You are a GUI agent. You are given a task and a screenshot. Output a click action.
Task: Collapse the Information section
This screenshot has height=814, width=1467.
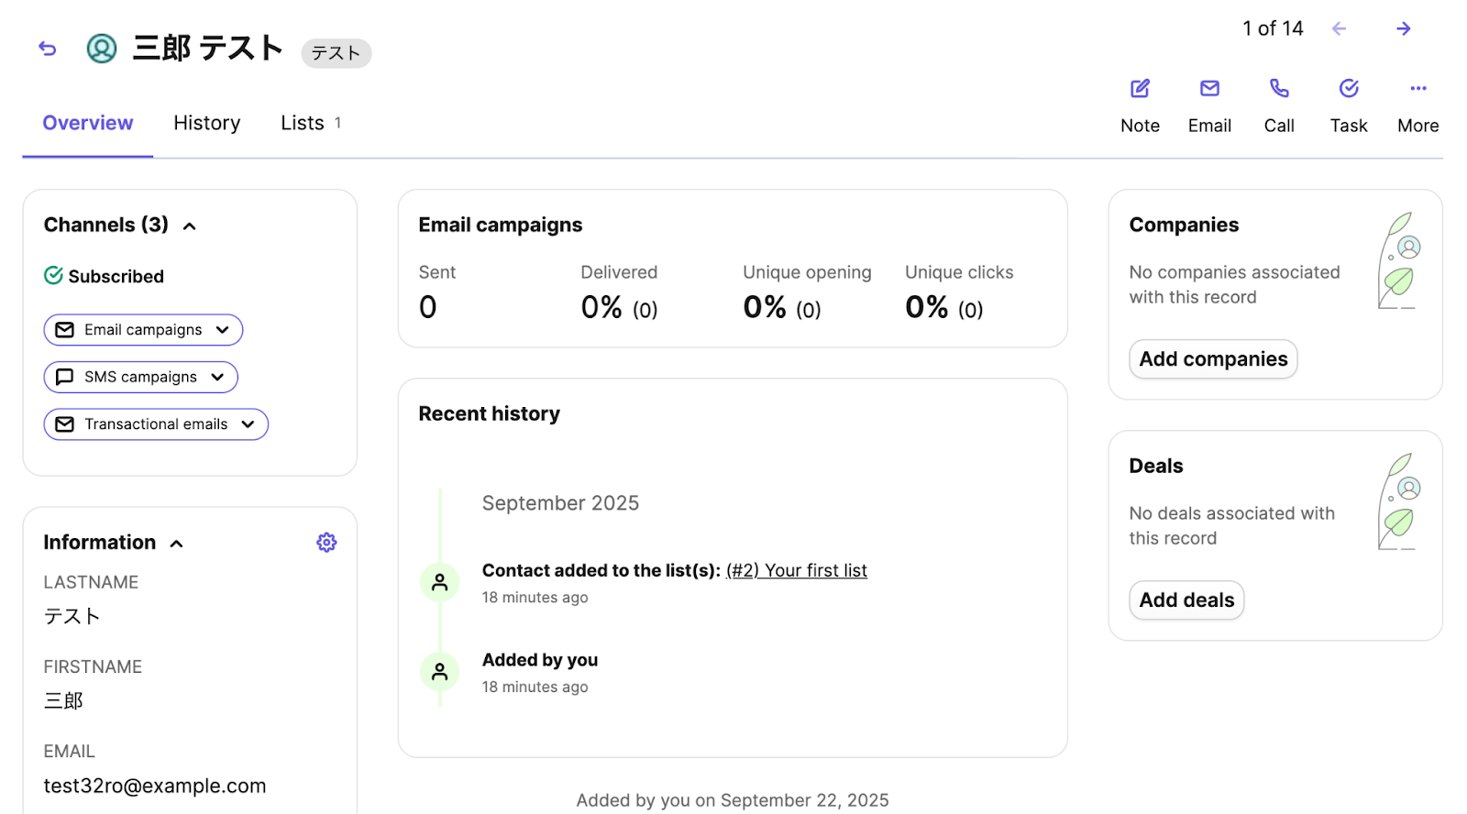pos(177,544)
